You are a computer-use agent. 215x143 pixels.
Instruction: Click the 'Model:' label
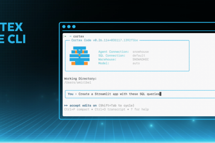pos(104,63)
